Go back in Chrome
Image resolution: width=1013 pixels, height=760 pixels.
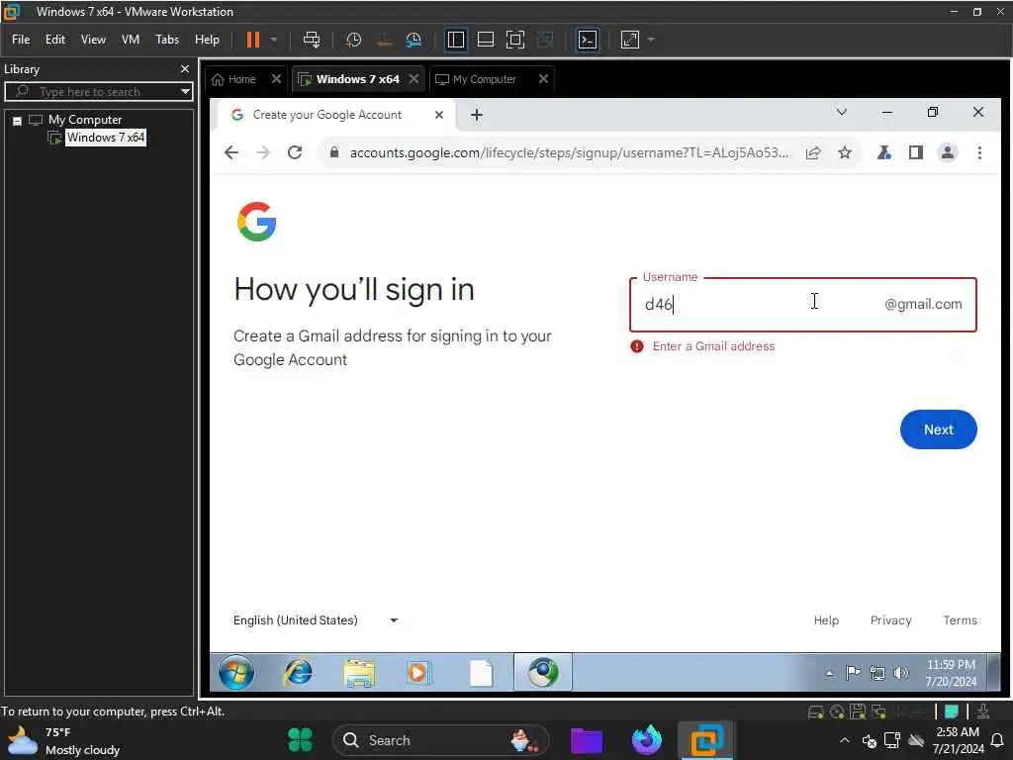click(230, 152)
